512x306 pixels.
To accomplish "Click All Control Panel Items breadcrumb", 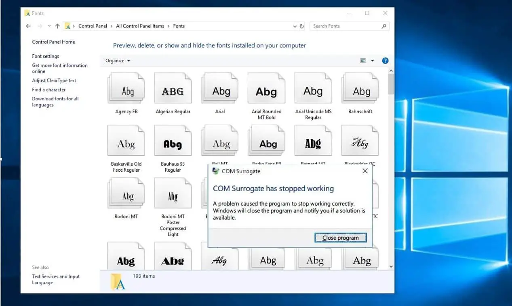I will coord(140,26).
